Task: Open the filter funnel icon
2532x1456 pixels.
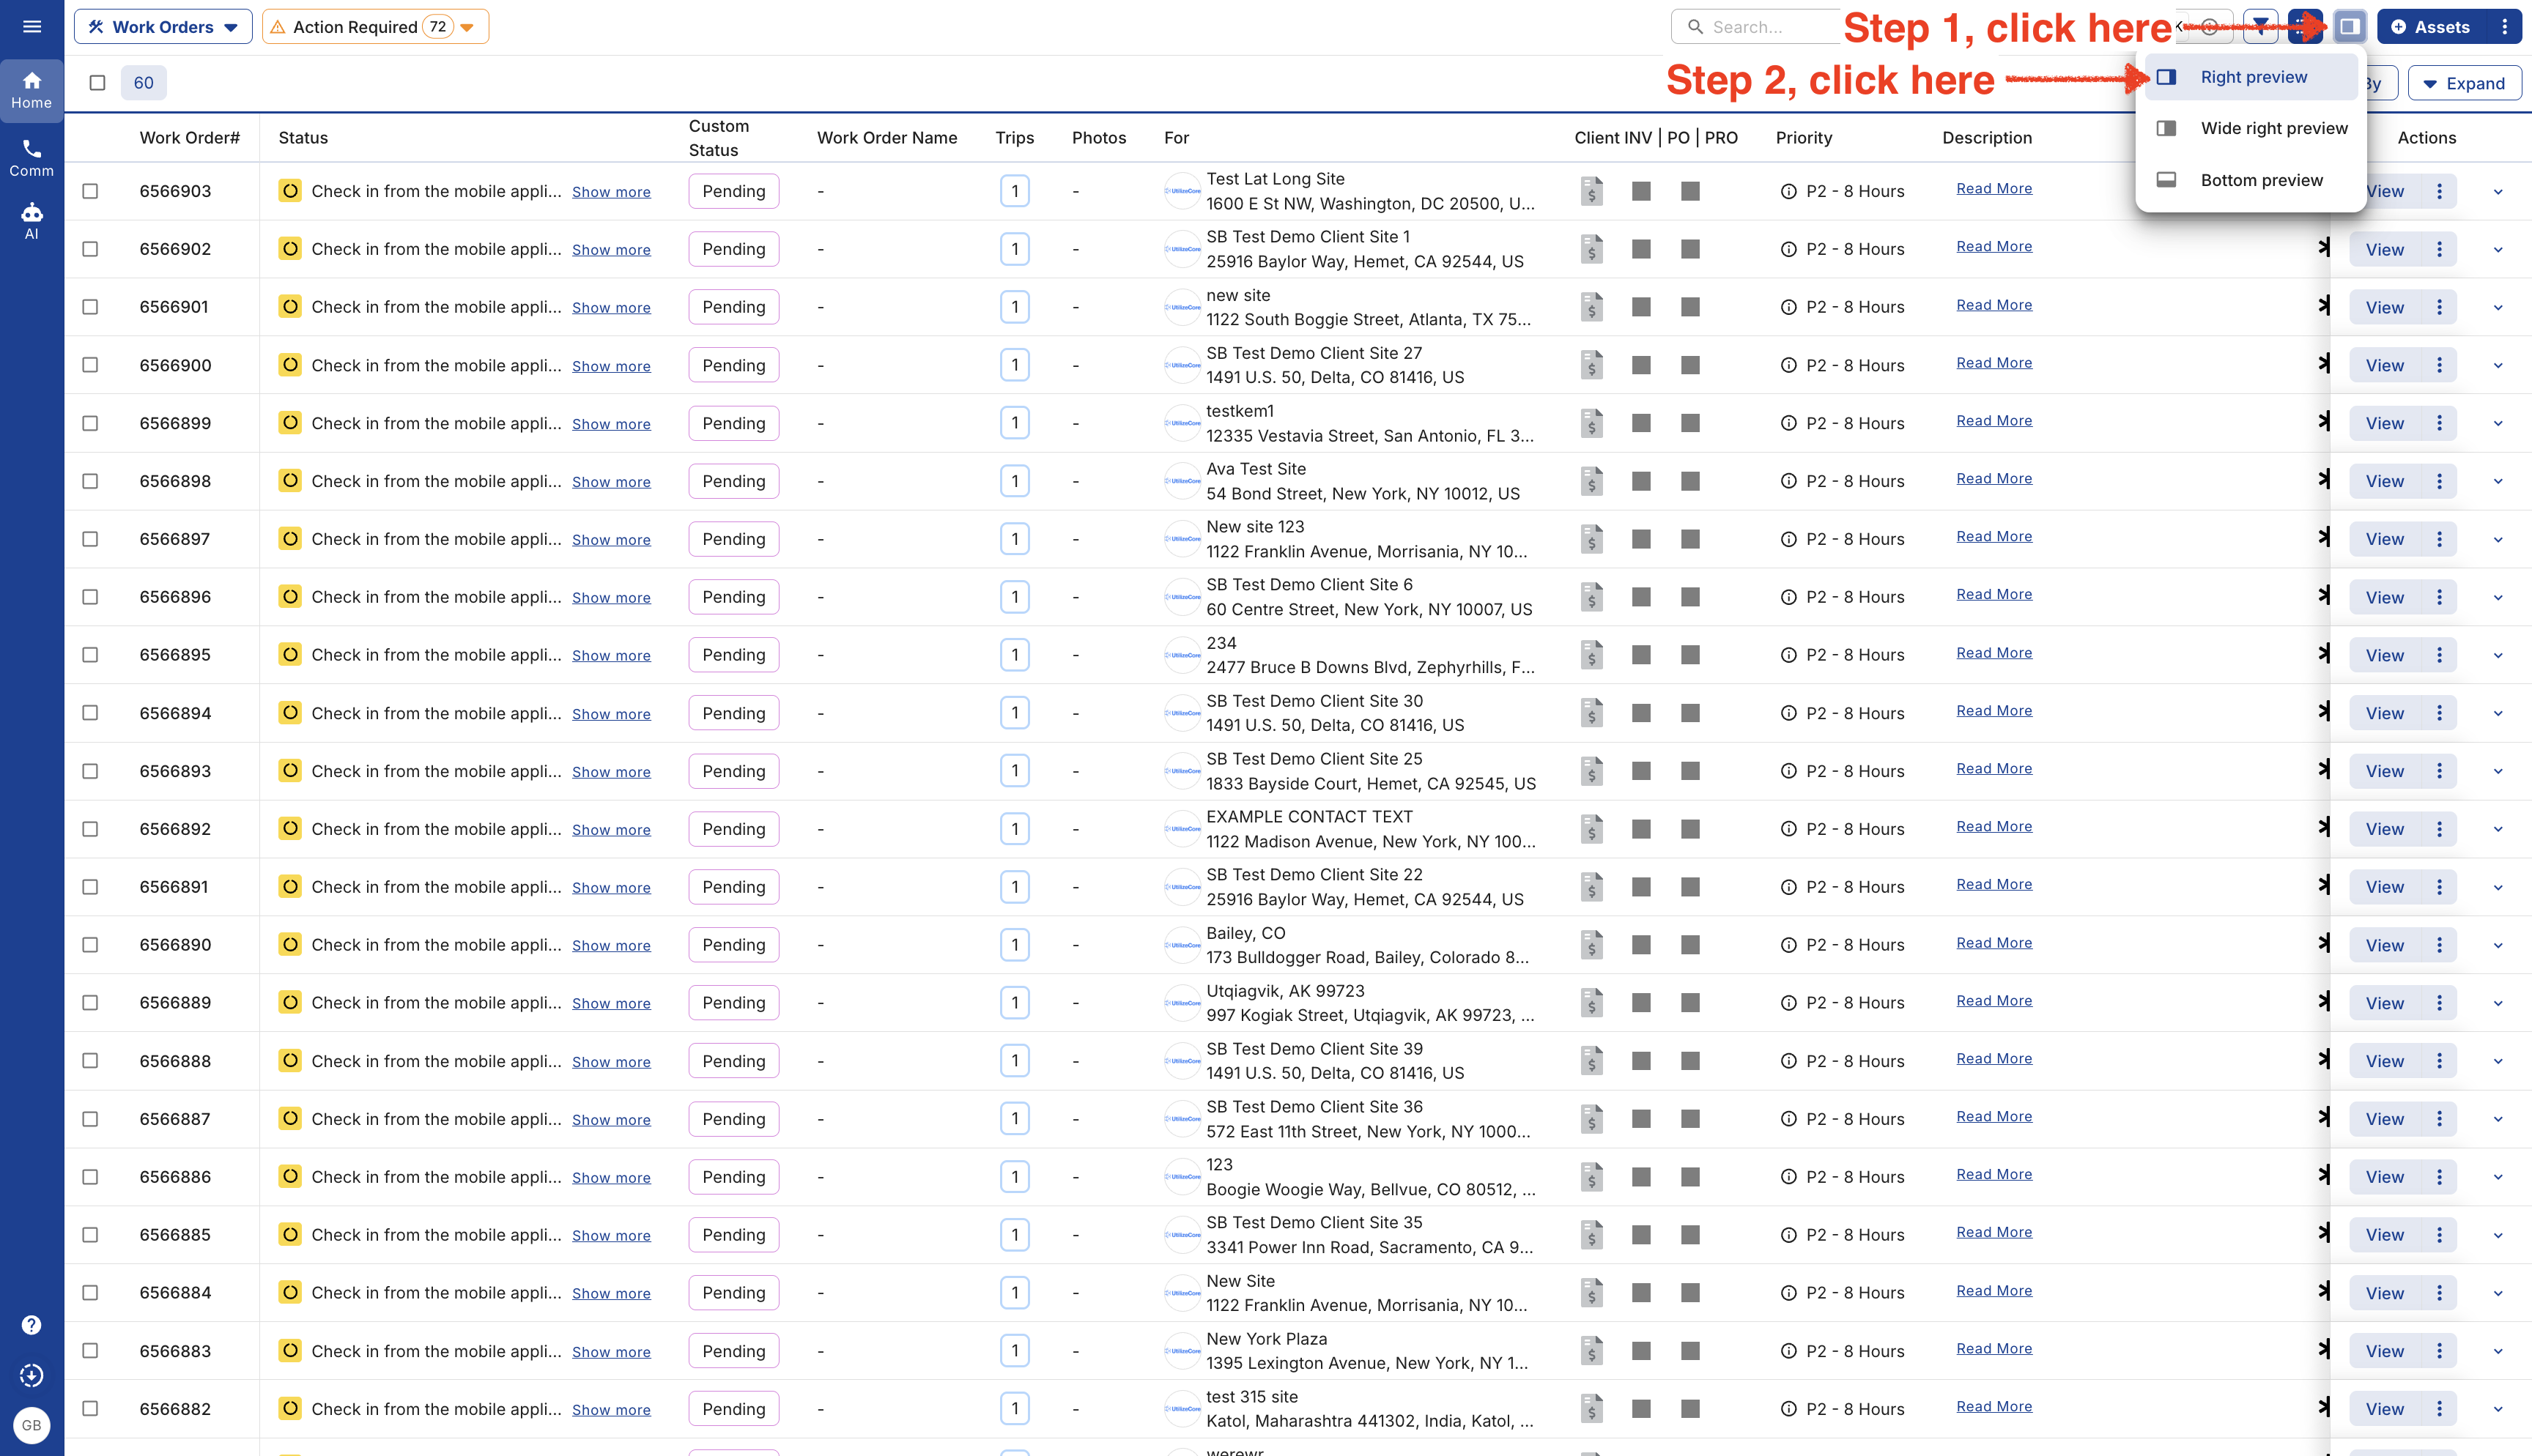Action: tap(2261, 27)
